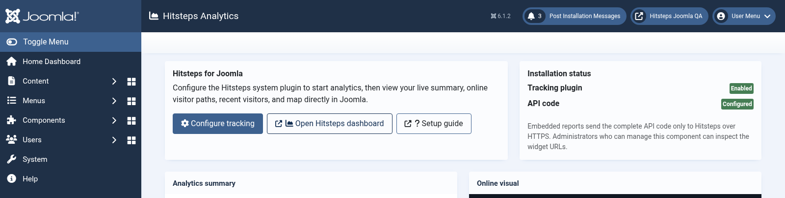Click the System wrench icon
Screen dimensions: 785x198
point(12,159)
